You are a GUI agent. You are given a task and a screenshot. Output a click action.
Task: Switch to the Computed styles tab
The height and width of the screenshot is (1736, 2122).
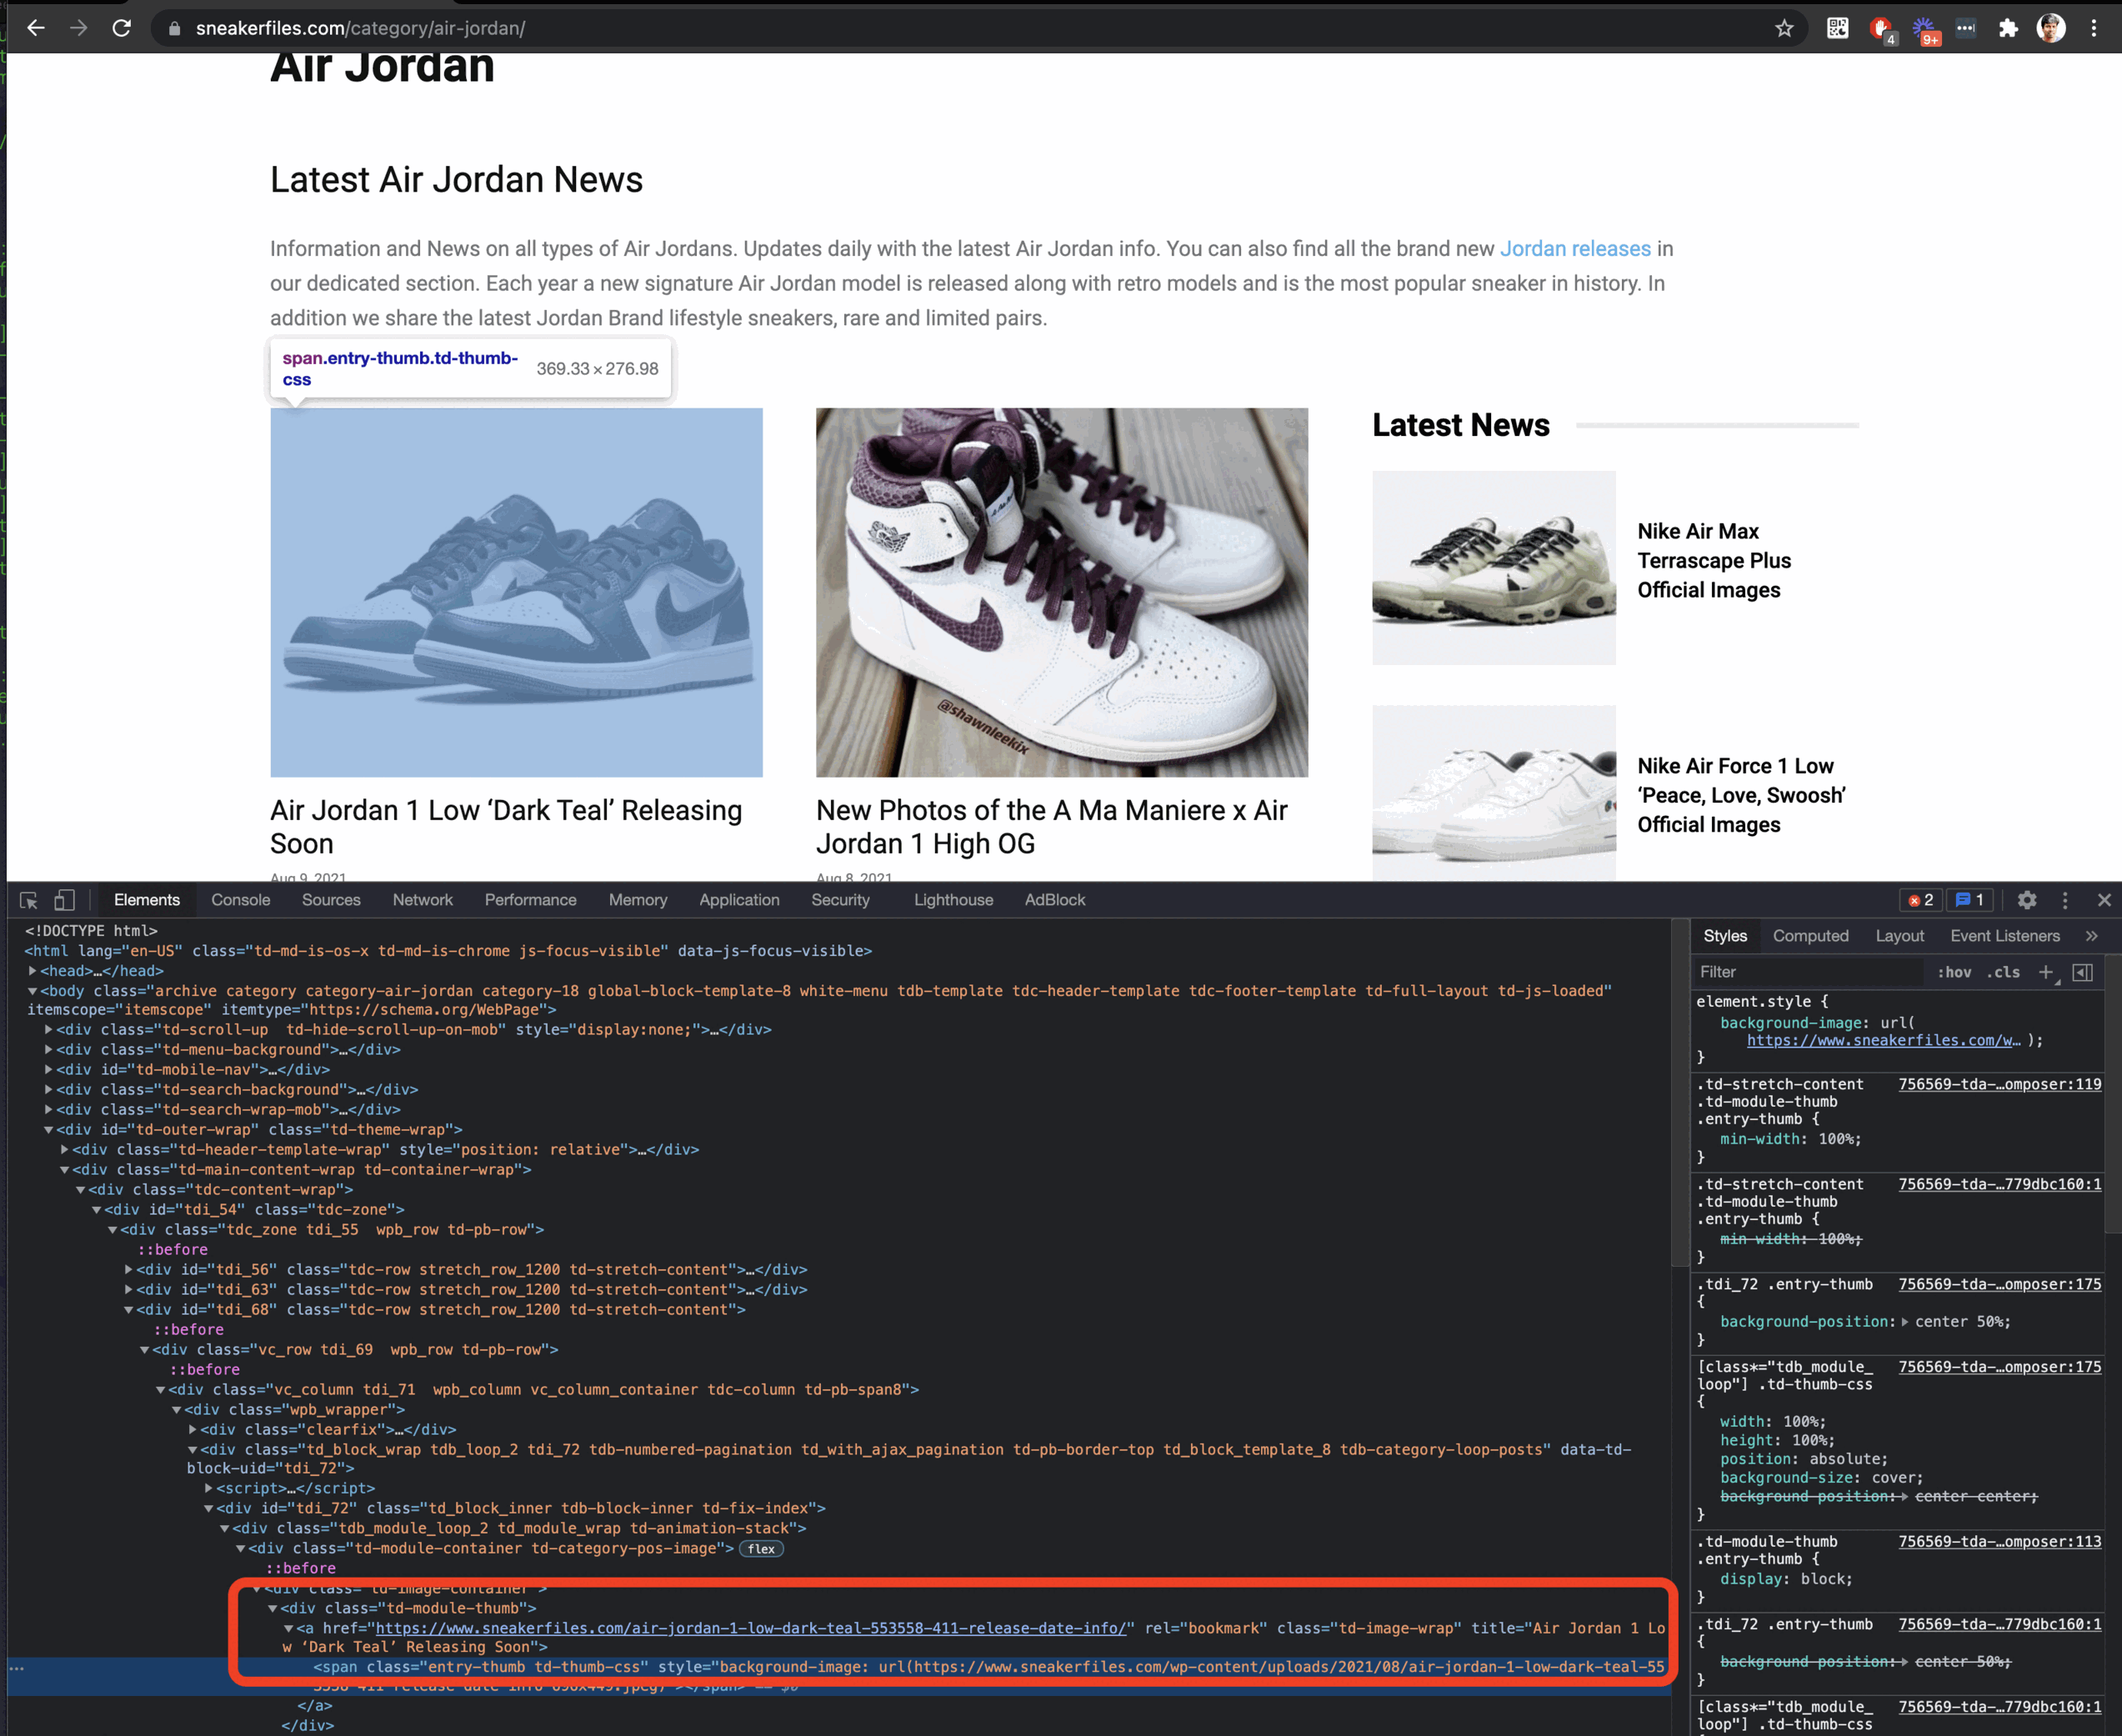[x=1811, y=936]
